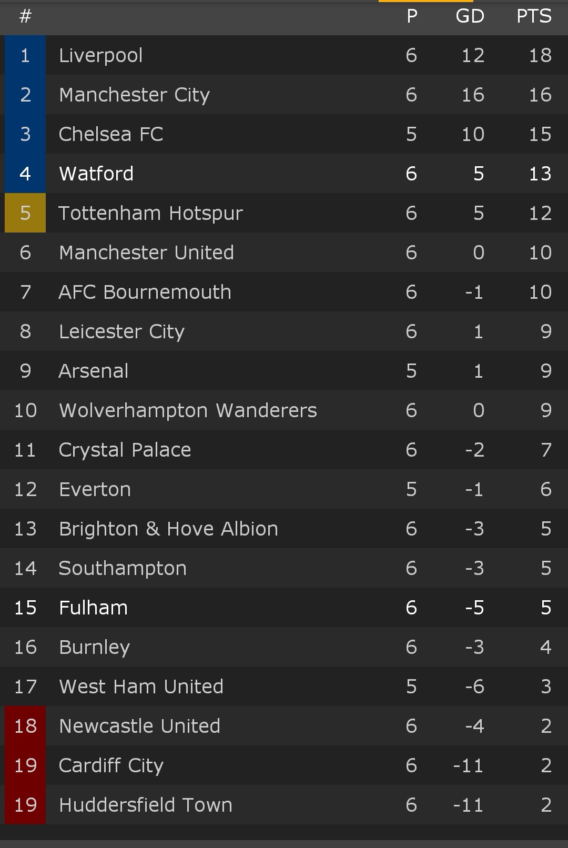
Task: Sort by the GD column header
Action: tap(470, 16)
